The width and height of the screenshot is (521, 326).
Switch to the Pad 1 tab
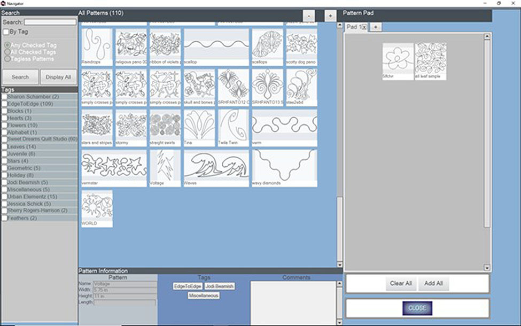352,27
